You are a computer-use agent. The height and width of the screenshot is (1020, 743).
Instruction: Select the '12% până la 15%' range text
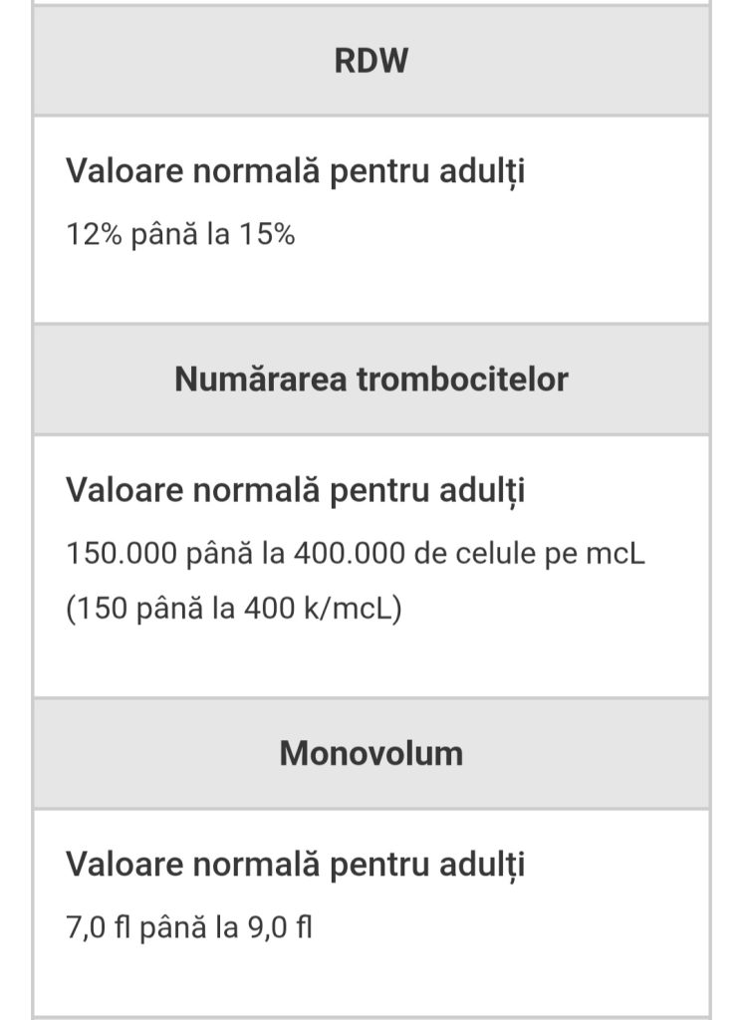pos(180,235)
